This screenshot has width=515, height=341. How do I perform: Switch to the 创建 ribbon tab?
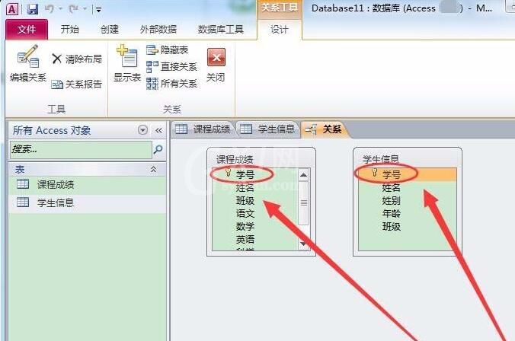110,30
